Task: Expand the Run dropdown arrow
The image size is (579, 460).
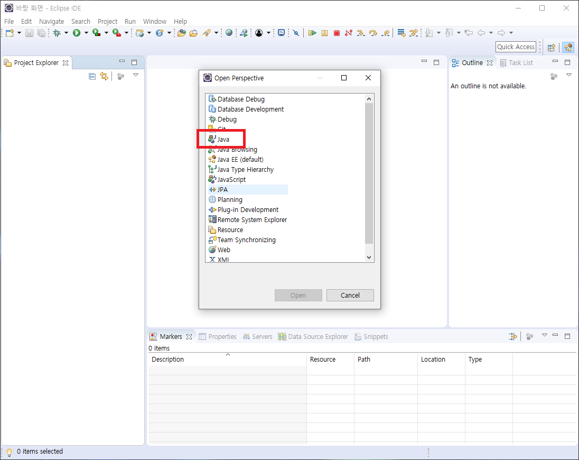Action: 86,33
